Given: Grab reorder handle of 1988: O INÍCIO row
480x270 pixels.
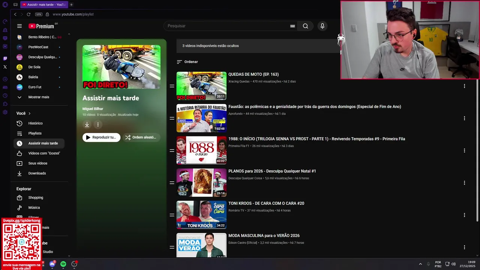Looking at the screenshot, I should 172,150.
